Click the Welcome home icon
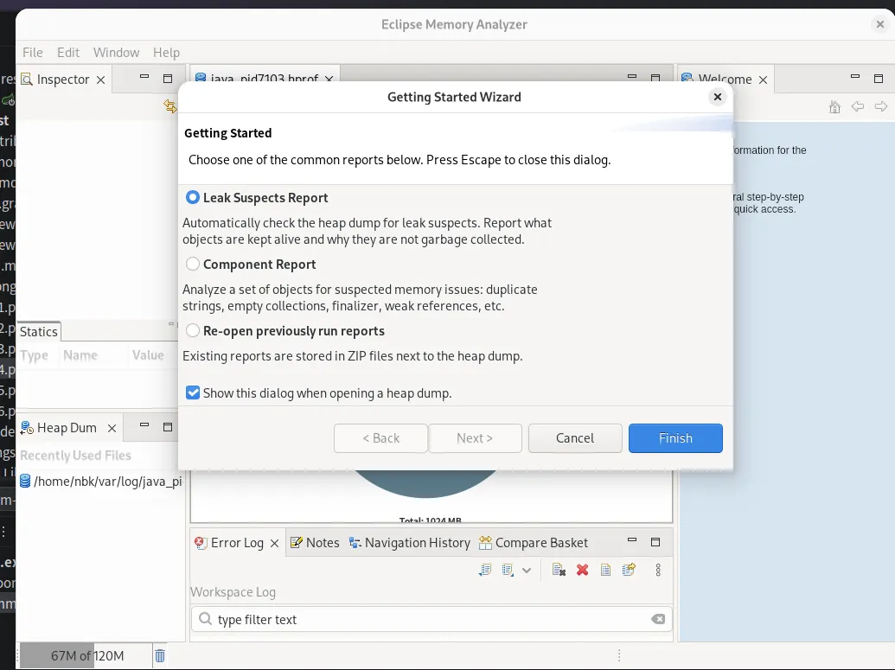The height and width of the screenshot is (670, 895). (834, 107)
